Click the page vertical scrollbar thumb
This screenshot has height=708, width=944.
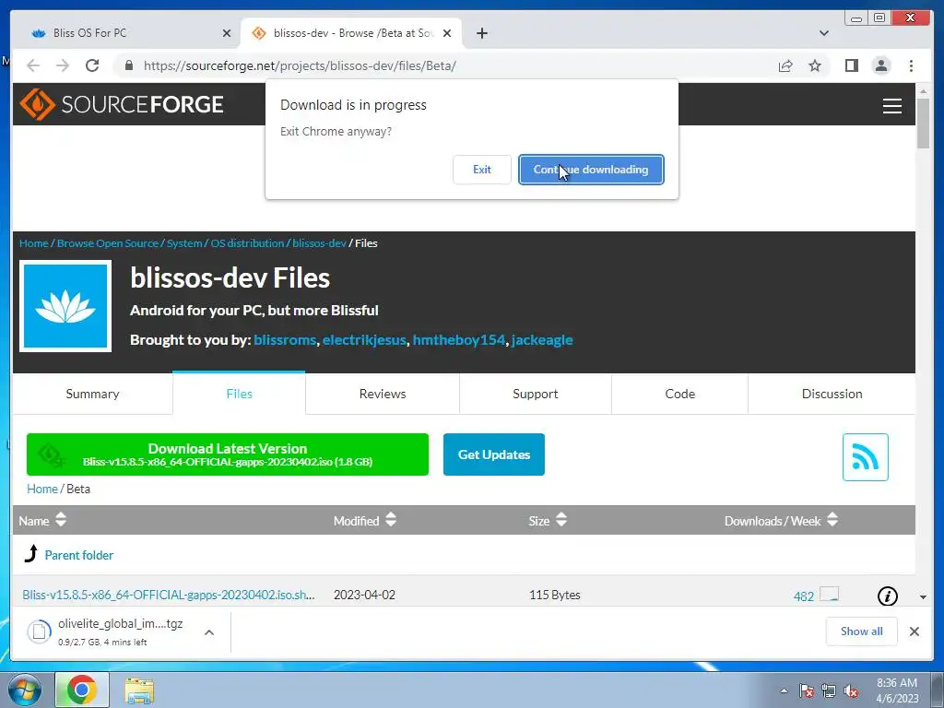923,124
